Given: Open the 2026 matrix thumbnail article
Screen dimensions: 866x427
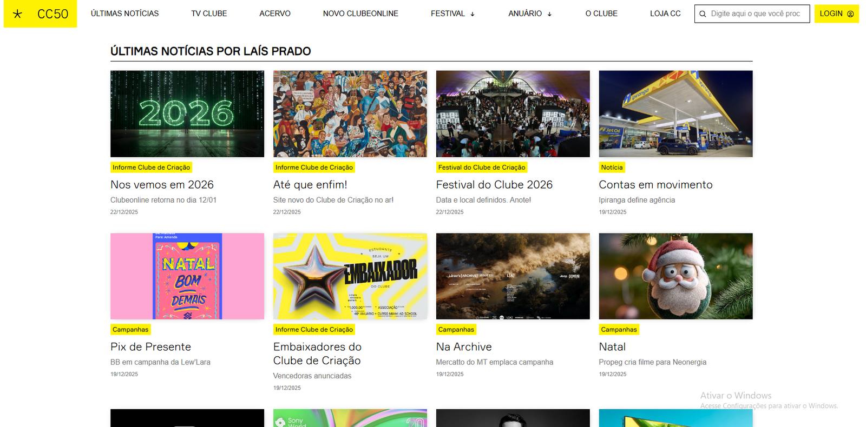Looking at the screenshot, I should point(187,114).
